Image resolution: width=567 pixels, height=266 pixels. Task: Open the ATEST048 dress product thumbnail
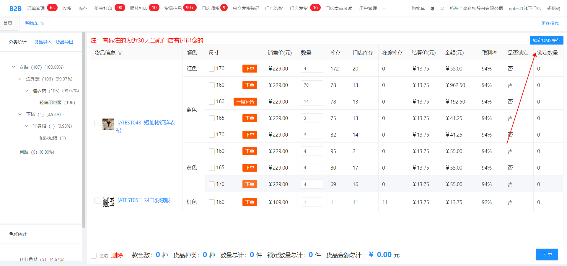pyautogui.click(x=108, y=124)
